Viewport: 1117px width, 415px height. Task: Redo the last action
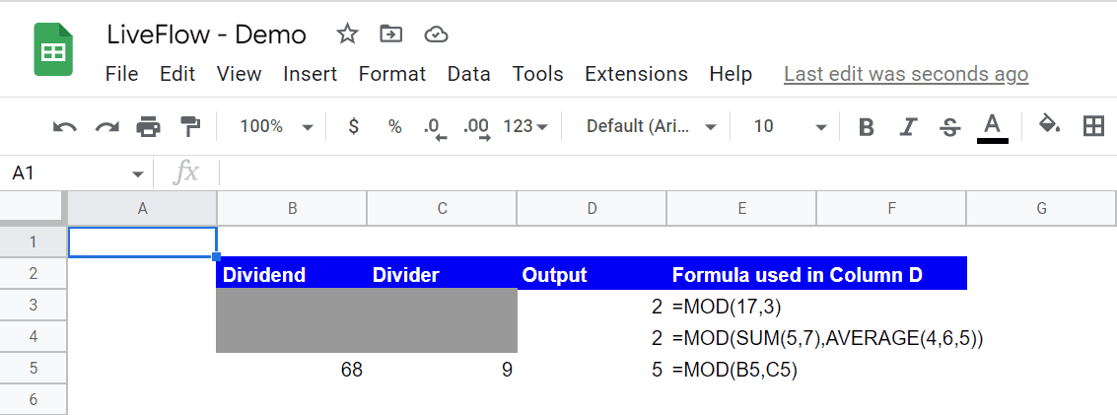click(x=106, y=127)
